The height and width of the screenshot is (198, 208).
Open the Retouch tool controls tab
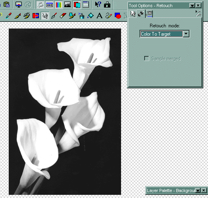(133, 13)
